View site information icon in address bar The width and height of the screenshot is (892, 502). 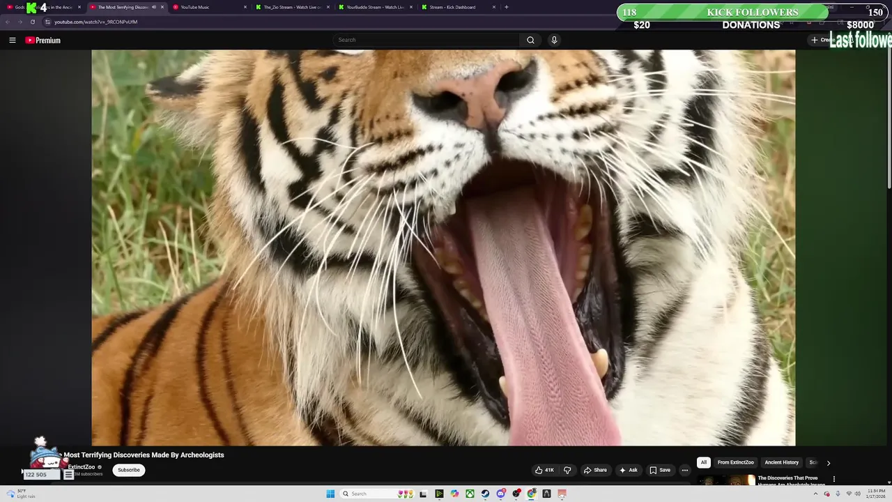coord(47,22)
